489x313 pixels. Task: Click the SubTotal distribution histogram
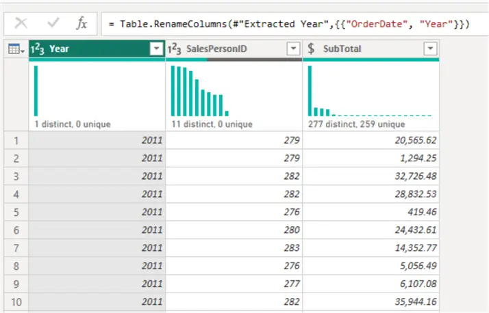(371, 90)
